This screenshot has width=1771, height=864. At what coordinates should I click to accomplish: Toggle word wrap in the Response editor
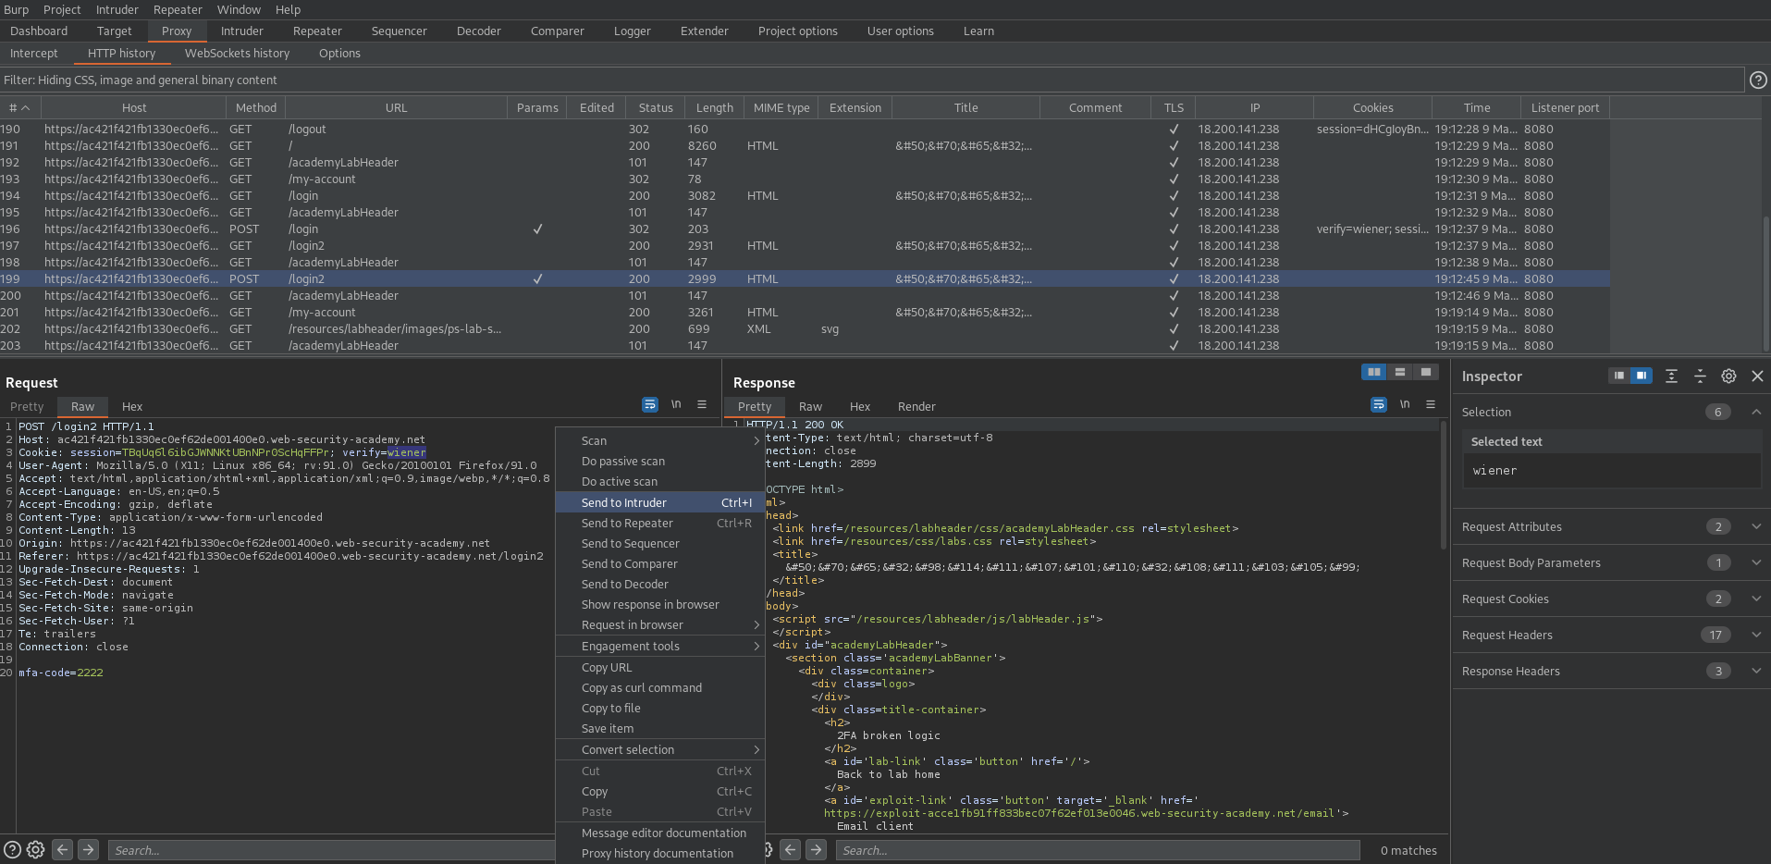pyautogui.click(x=1379, y=404)
